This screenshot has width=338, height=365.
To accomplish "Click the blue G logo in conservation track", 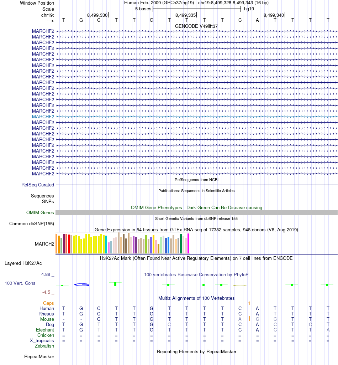I will click(81, 284).
